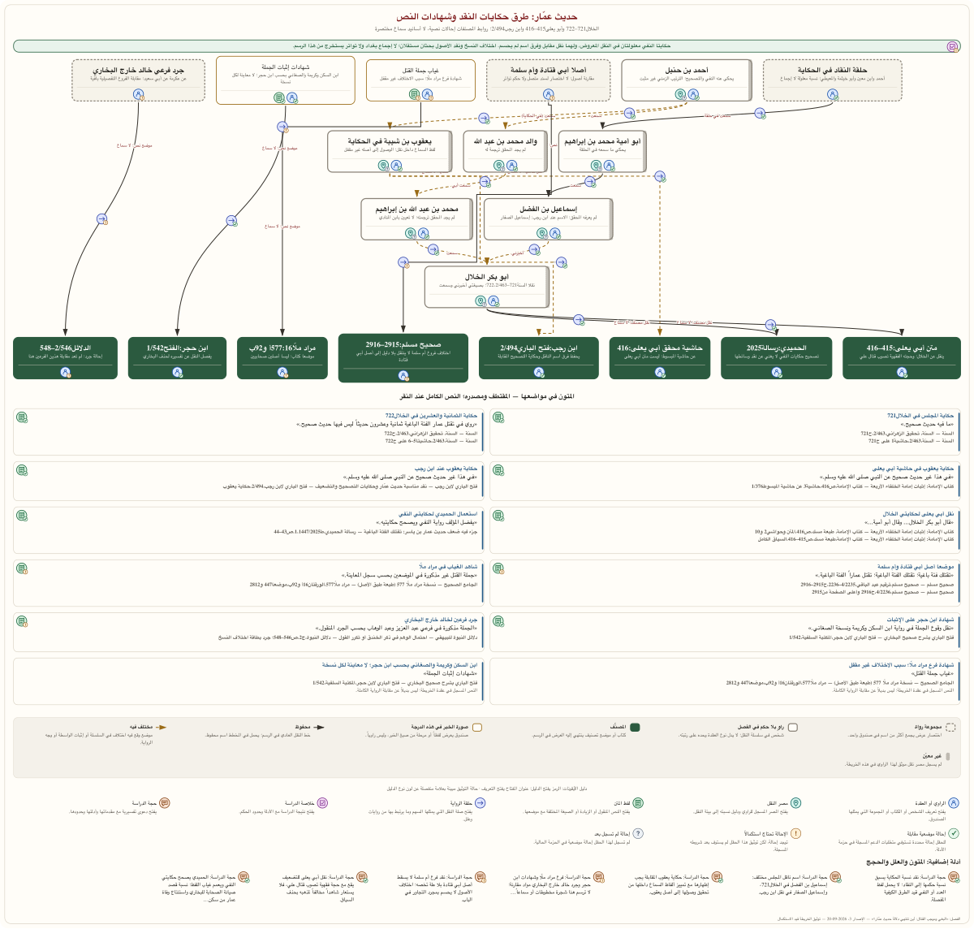Click narrator person icon in أبو بكر الخلال node
This screenshot has height=929, width=974.
[493, 301]
